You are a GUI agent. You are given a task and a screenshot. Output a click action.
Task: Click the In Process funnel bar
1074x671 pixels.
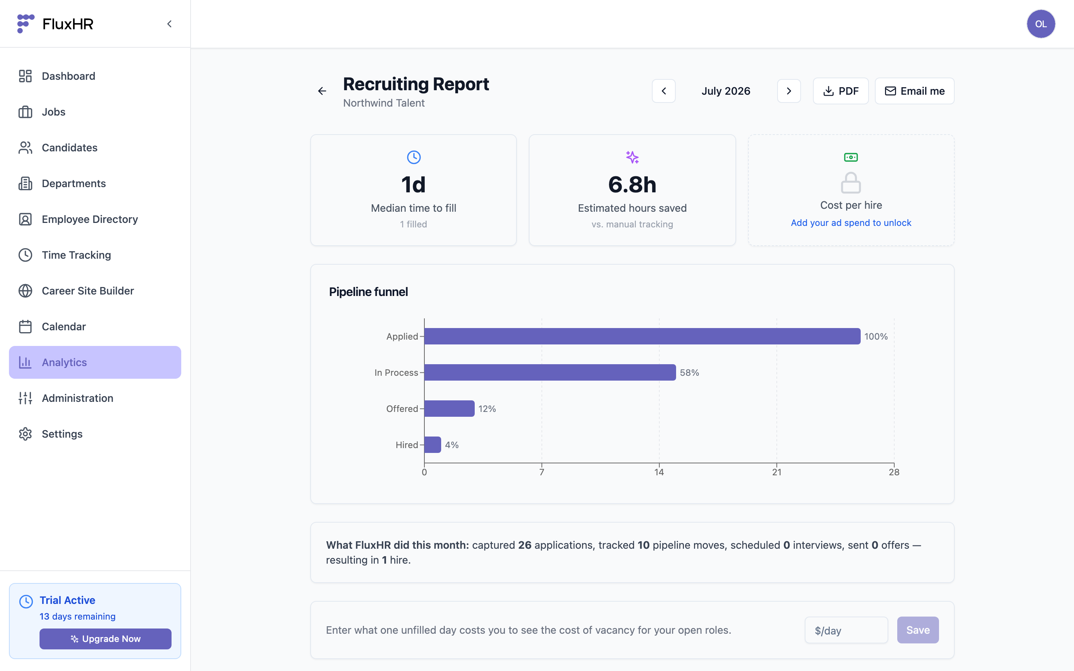click(550, 372)
